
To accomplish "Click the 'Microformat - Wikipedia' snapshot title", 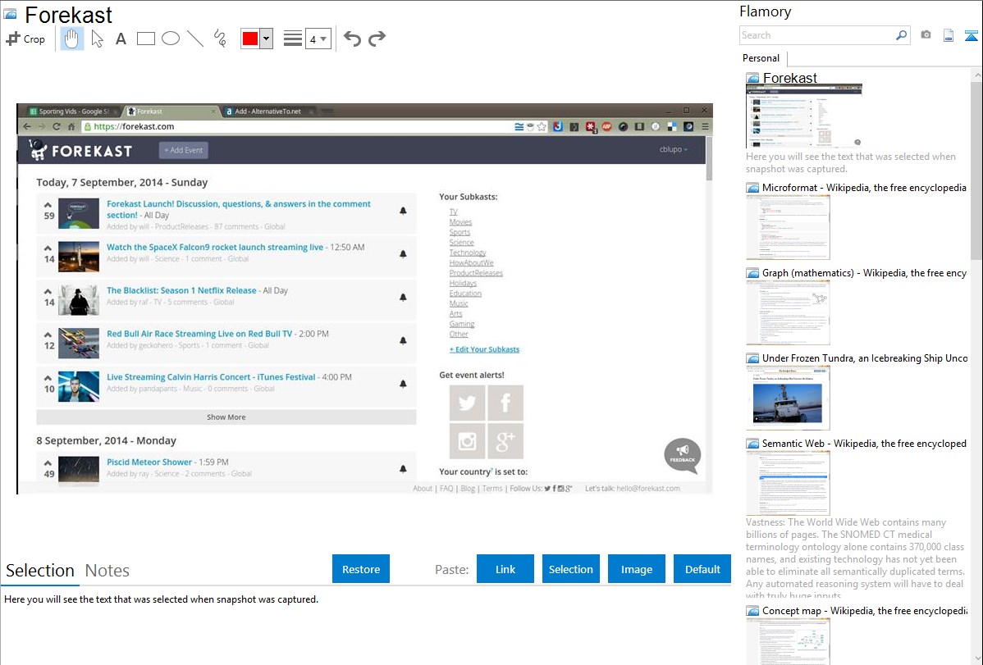I will coord(864,188).
